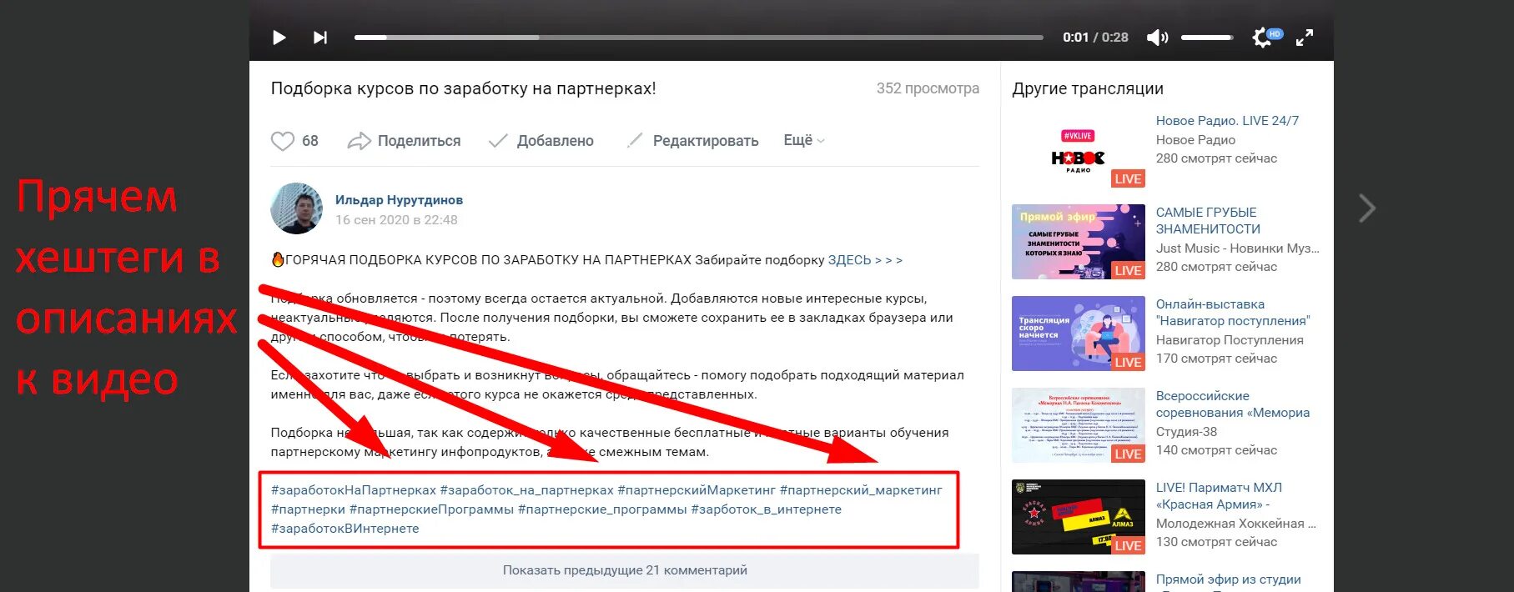
Task: Click the 352 просмотра view count
Action: pos(928,88)
